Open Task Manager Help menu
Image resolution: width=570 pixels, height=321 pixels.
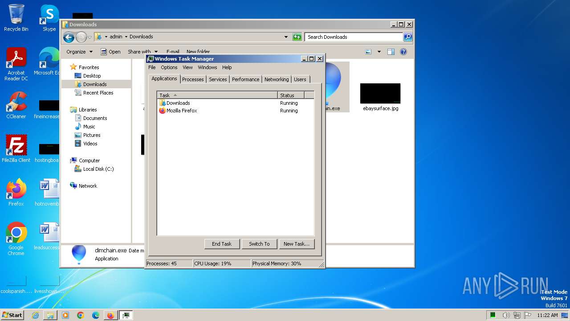pyautogui.click(x=227, y=67)
